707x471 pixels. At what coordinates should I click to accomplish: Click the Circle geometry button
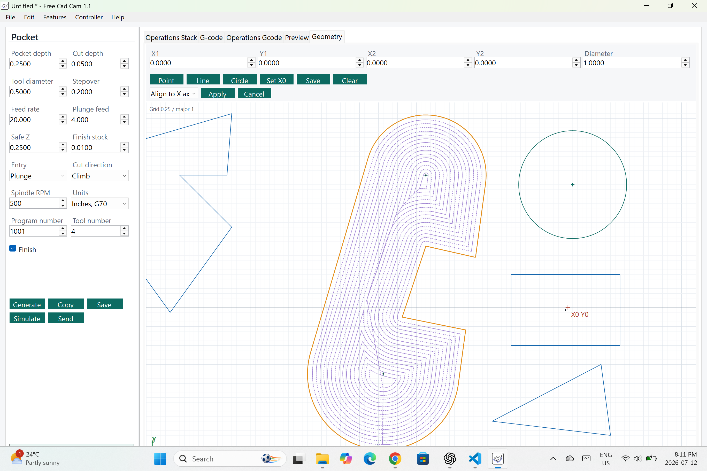[x=240, y=80]
